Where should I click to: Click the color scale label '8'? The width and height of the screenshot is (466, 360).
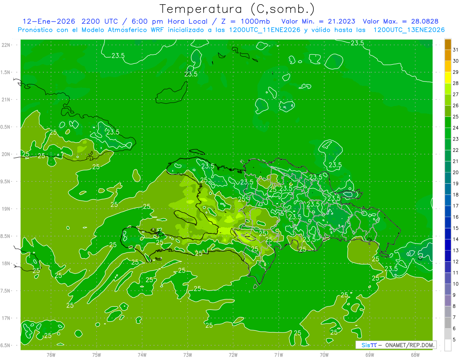click(x=454, y=306)
